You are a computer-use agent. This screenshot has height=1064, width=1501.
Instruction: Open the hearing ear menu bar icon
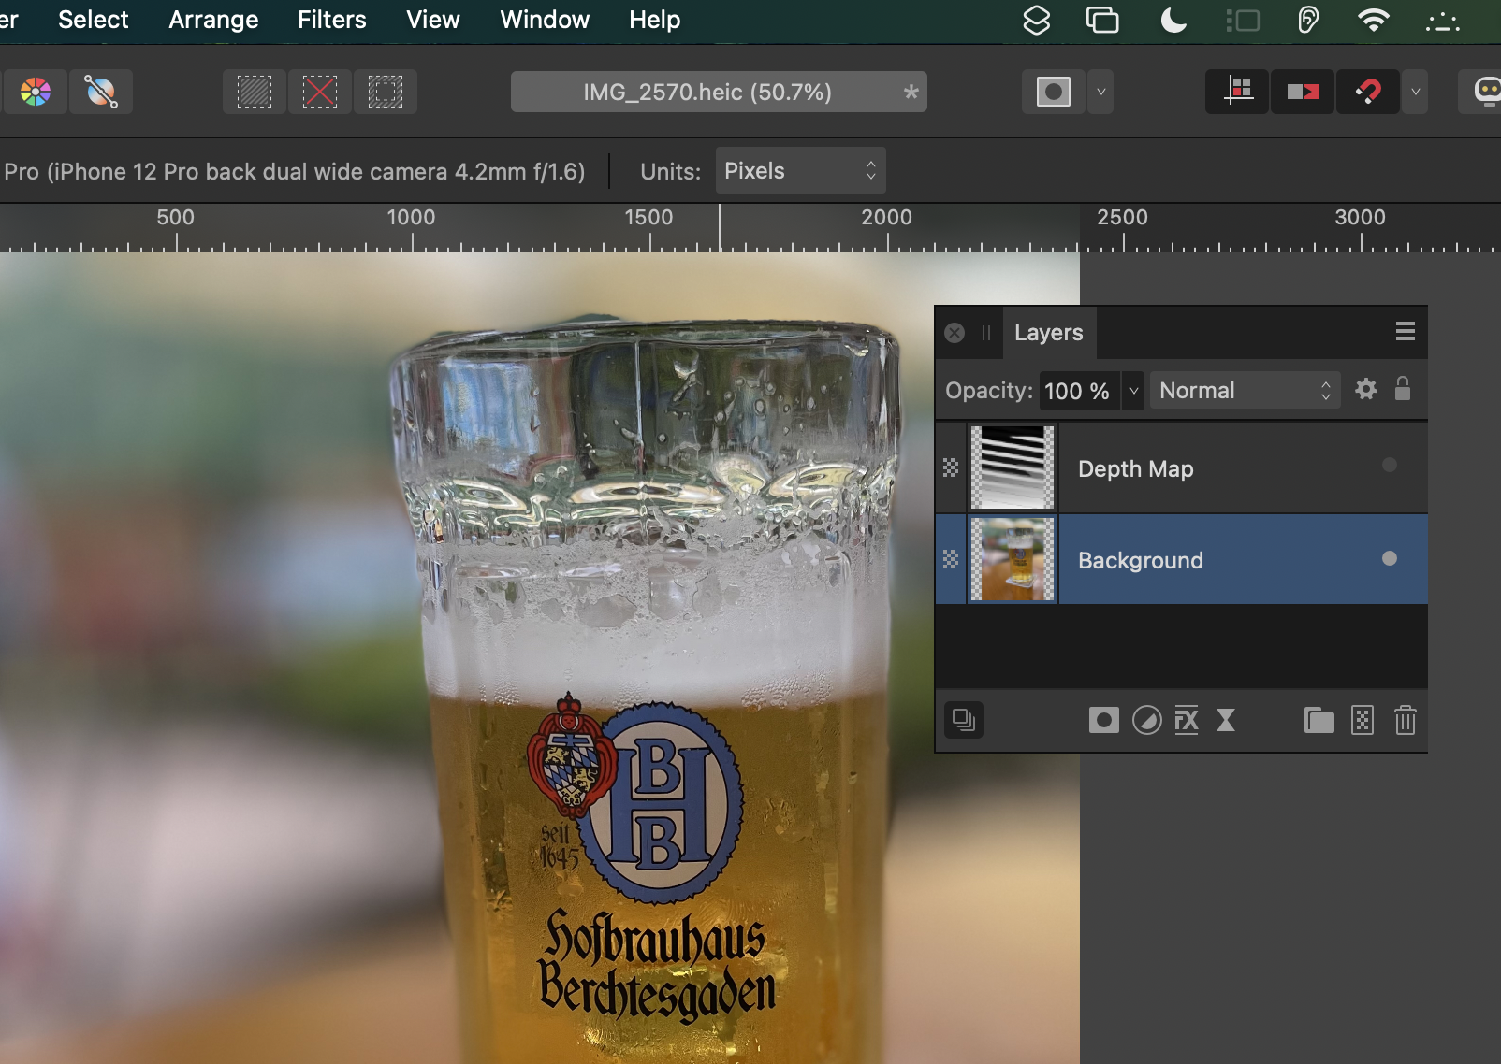click(x=1308, y=20)
